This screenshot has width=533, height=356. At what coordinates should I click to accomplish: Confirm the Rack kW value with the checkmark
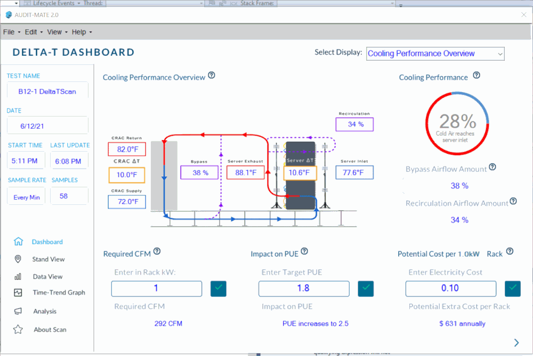coord(218,288)
